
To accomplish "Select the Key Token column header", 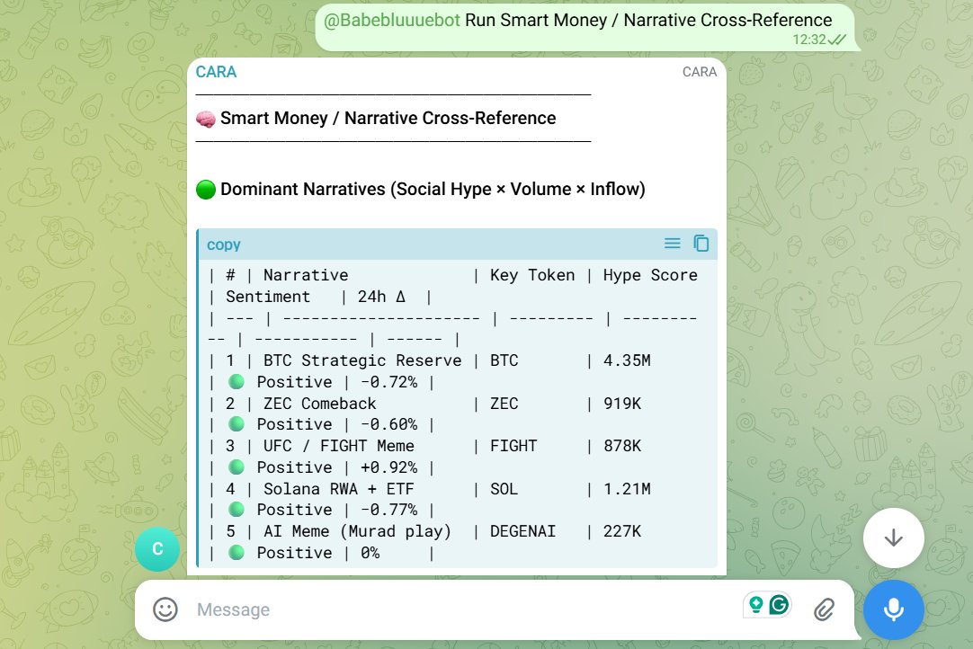I will (532, 275).
